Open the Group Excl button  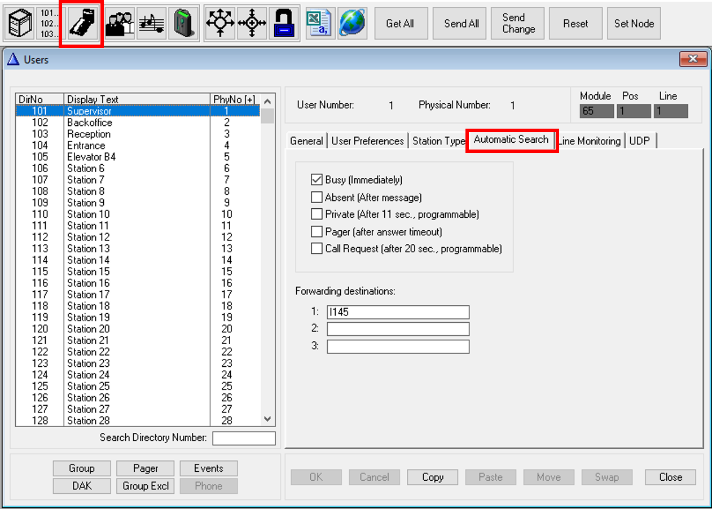(146, 486)
